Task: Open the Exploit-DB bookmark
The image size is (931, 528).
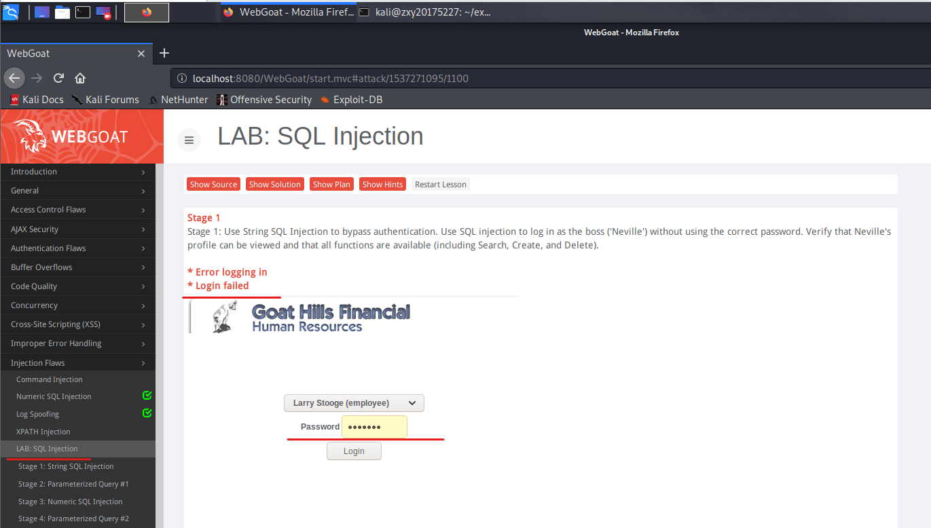Action: coord(351,100)
